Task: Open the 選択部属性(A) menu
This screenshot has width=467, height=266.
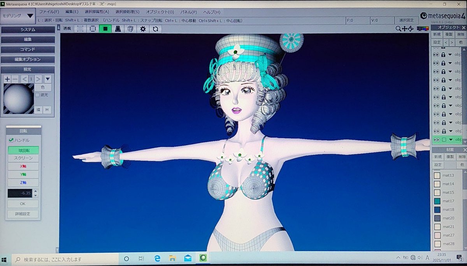Action: click(x=97, y=12)
